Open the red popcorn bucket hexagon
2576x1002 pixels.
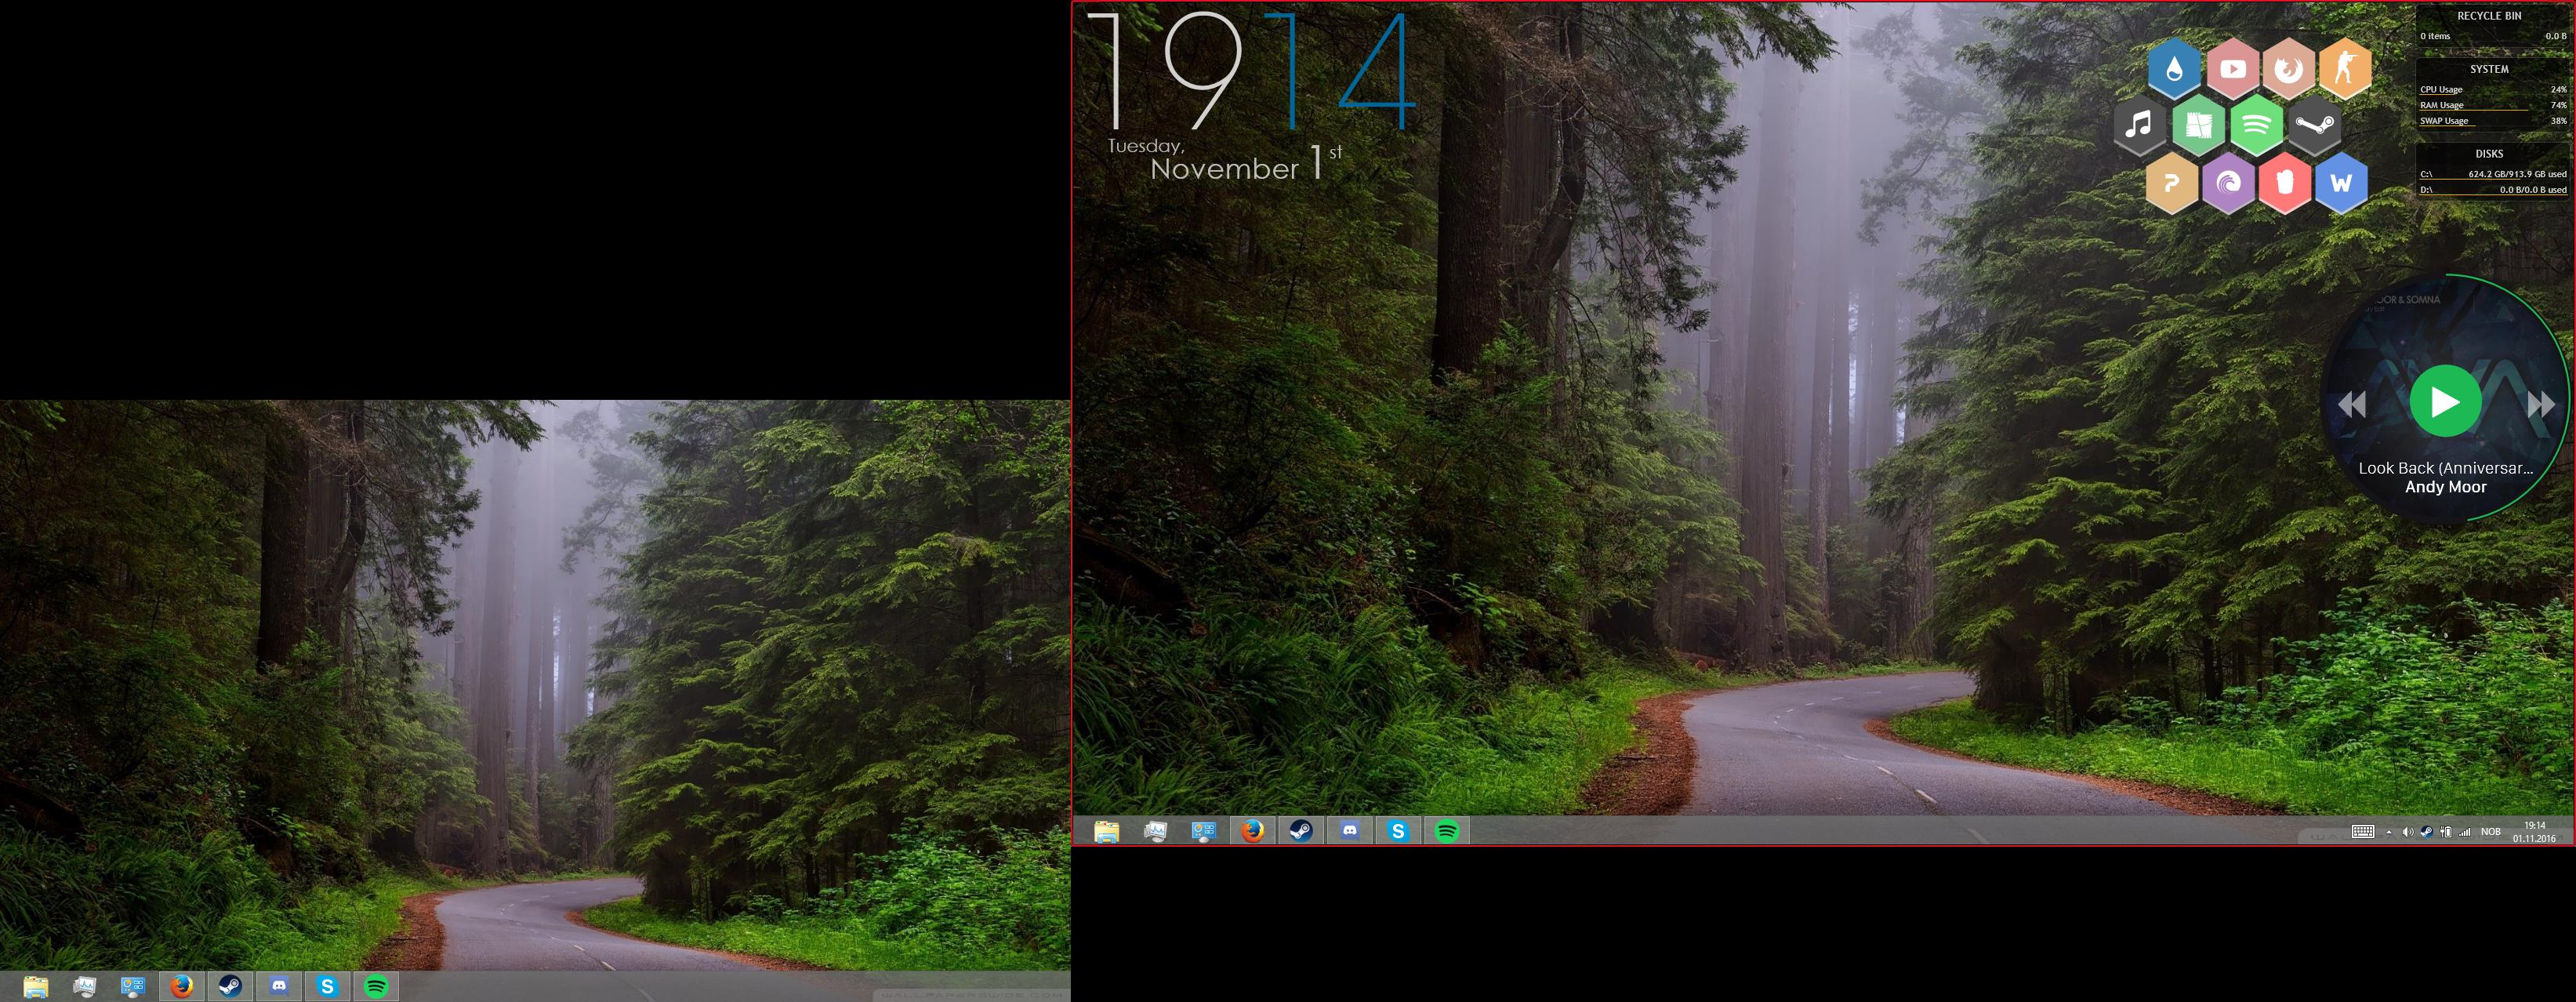(x=2284, y=183)
